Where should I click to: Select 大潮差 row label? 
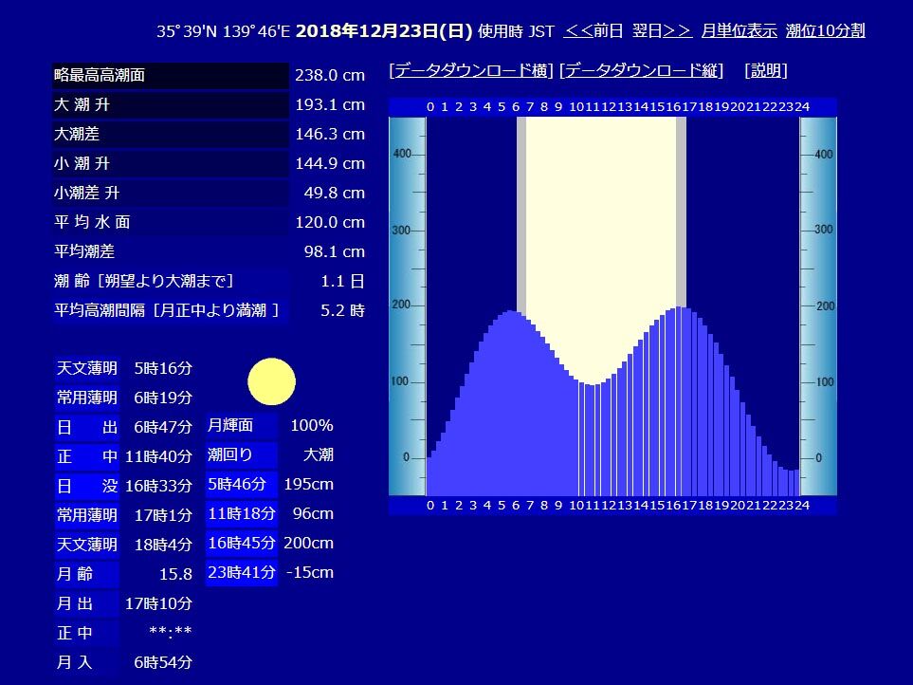[x=171, y=134]
